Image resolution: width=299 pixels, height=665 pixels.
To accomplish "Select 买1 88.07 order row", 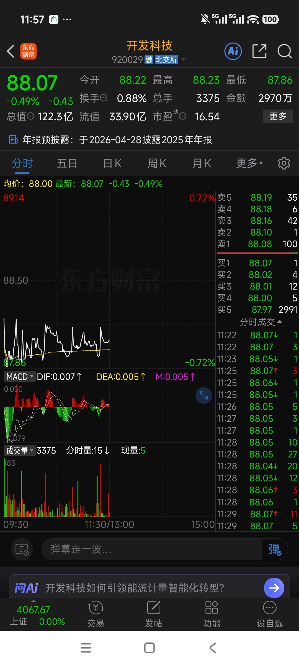I will [x=257, y=263].
